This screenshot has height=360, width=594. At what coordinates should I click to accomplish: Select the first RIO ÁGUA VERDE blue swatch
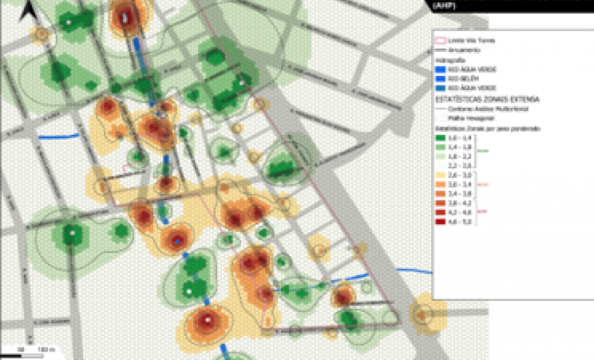(x=439, y=69)
